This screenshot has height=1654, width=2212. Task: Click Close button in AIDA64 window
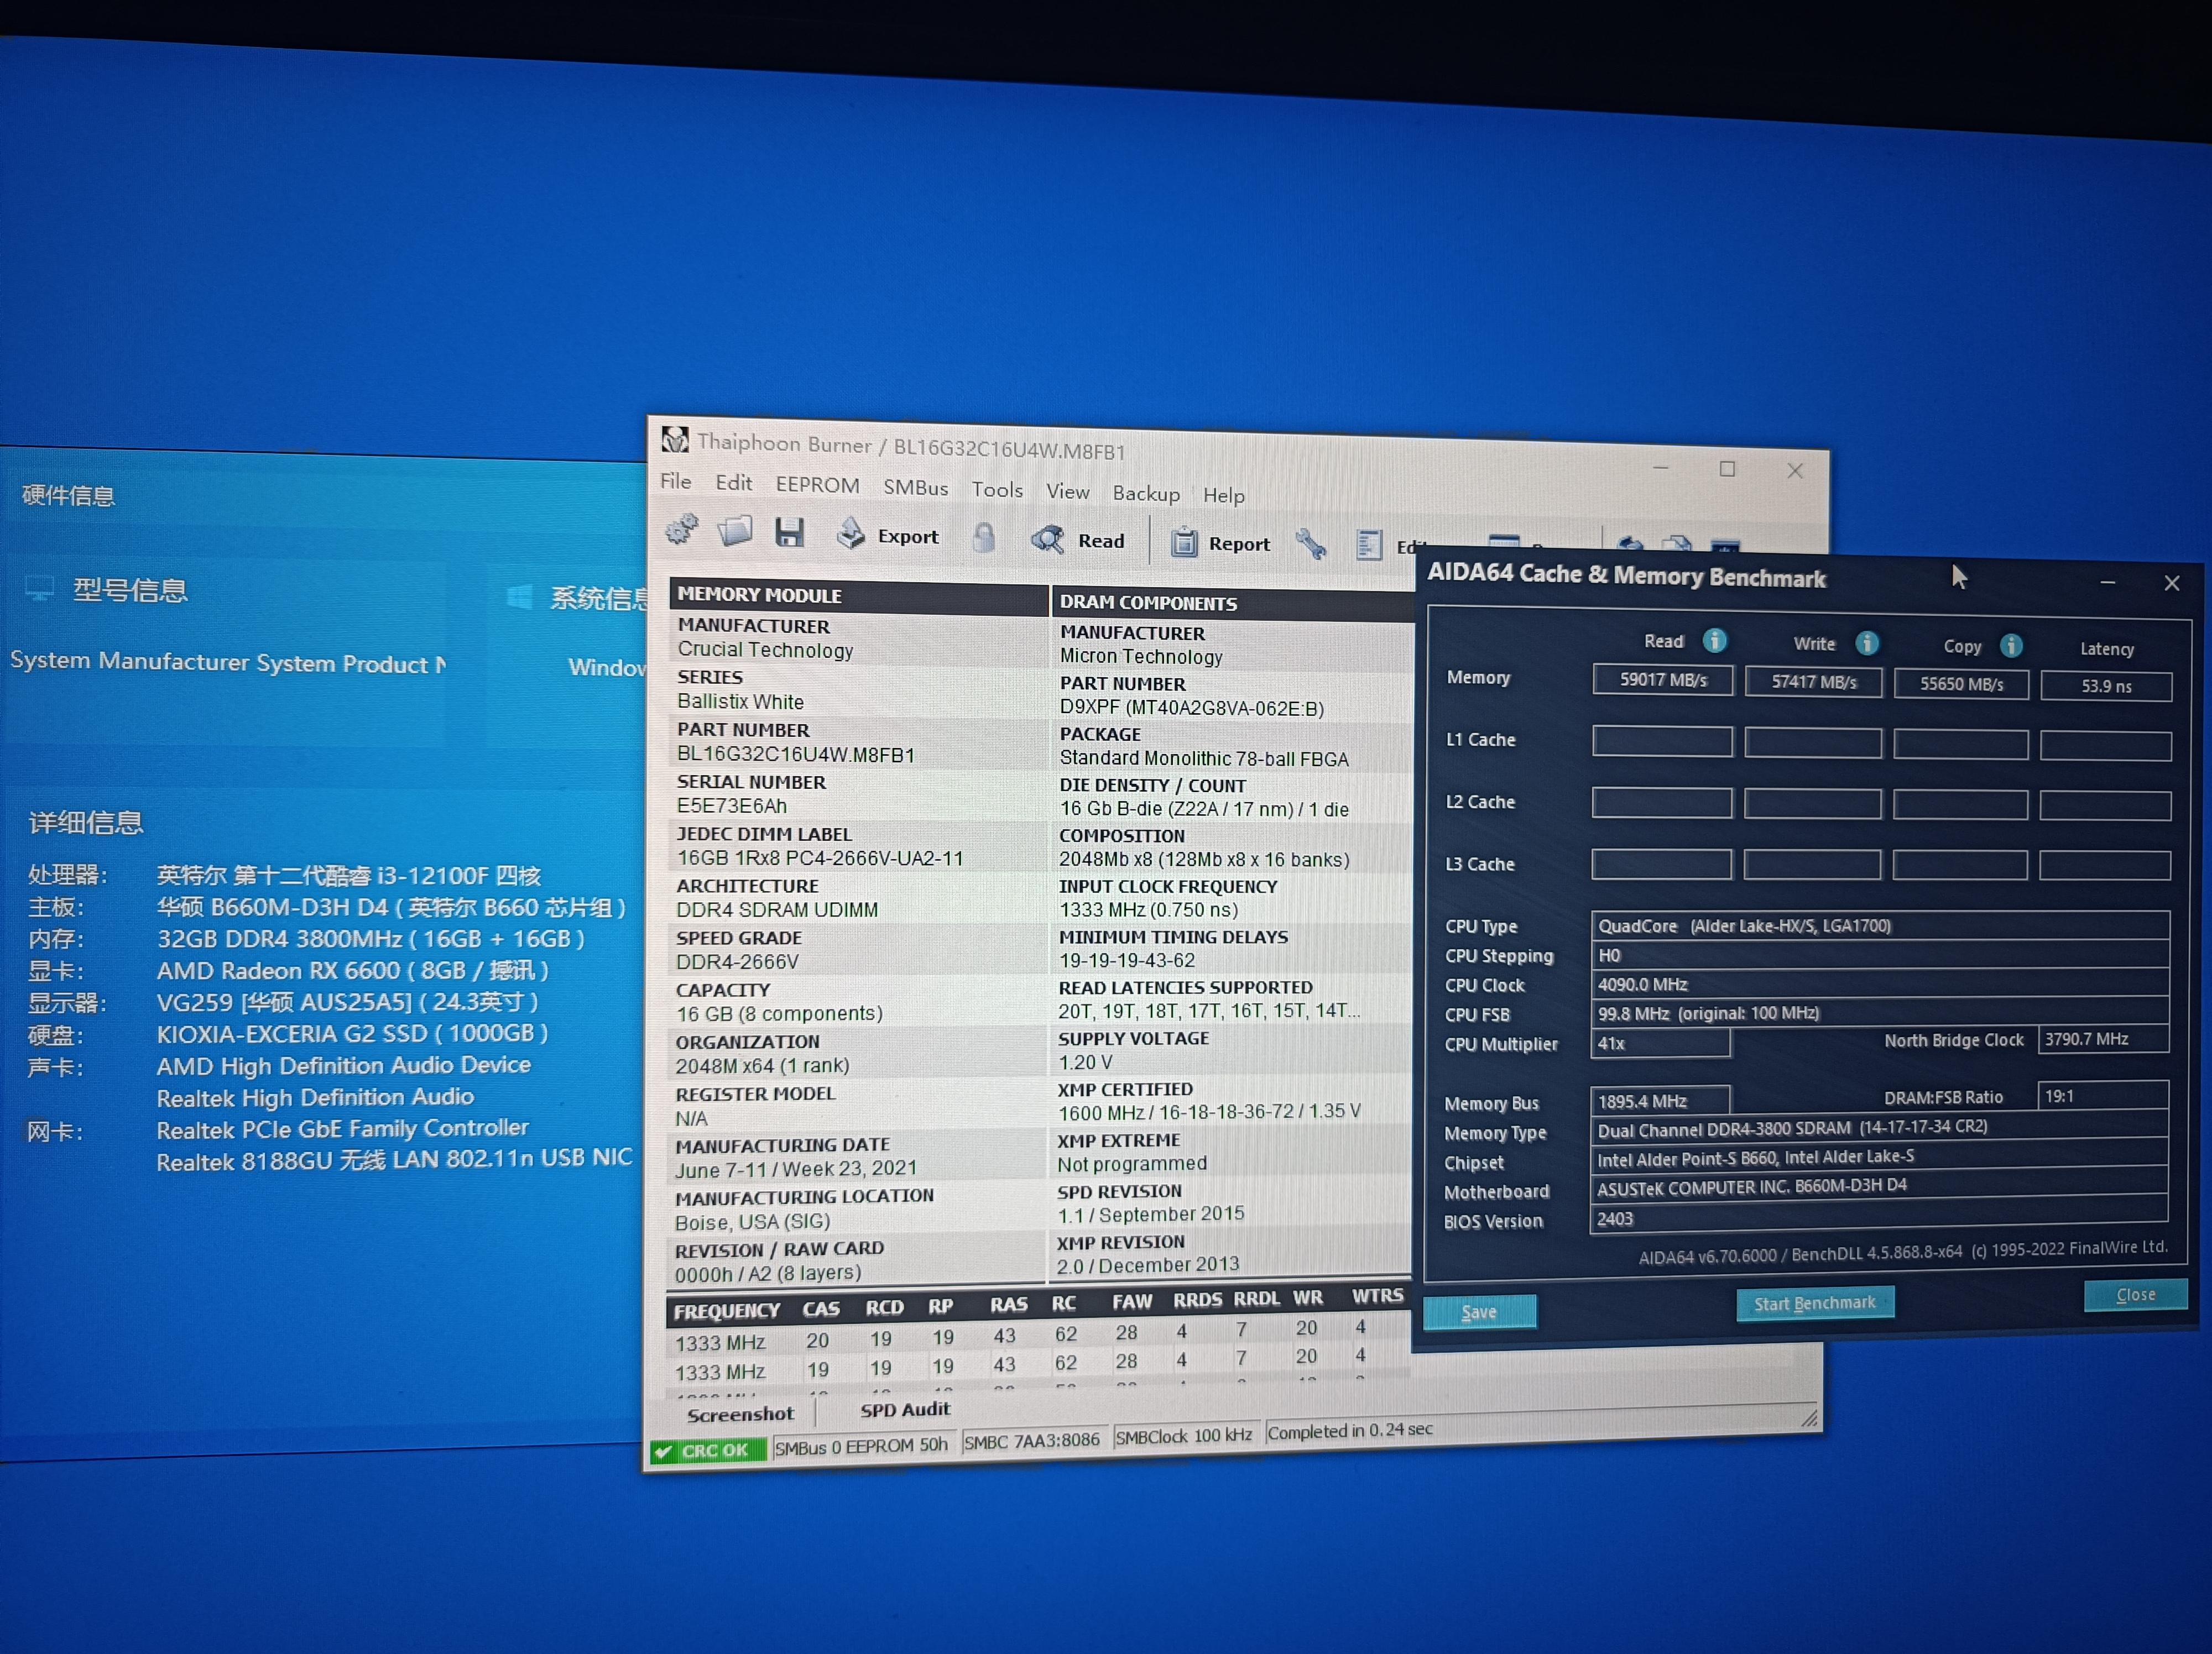[x=2136, y=1294]
